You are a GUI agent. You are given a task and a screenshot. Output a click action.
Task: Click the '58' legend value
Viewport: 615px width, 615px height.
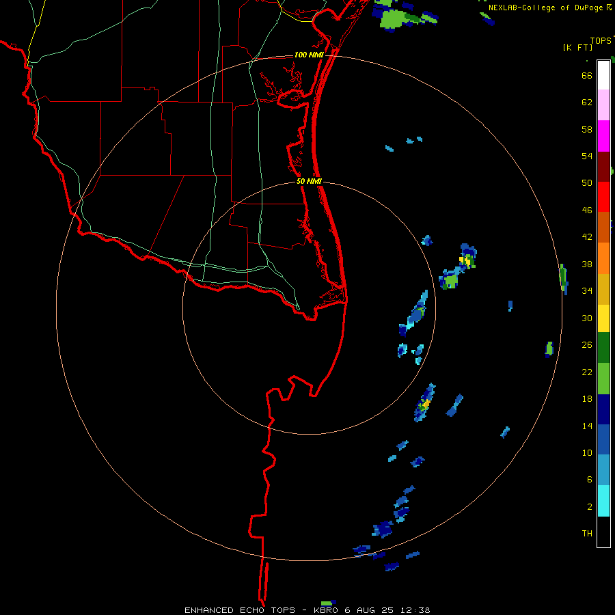click(587, 129)
